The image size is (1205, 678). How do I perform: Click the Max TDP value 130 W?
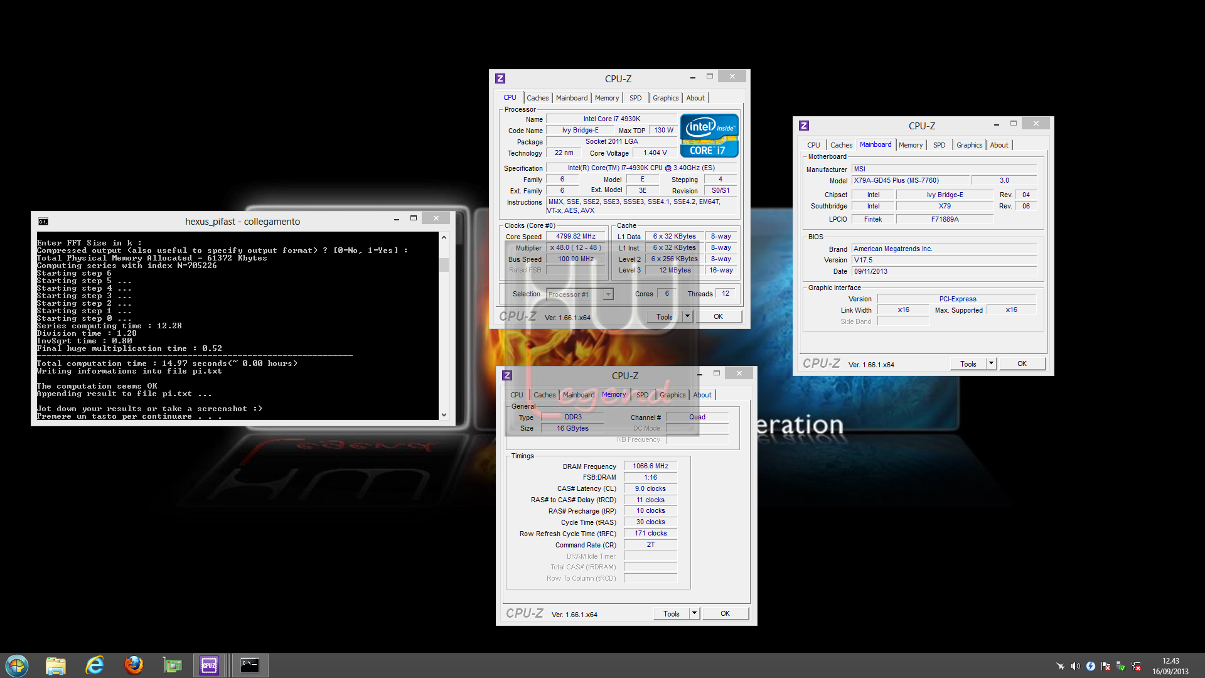pyautogui.click(x=663, y=130)
